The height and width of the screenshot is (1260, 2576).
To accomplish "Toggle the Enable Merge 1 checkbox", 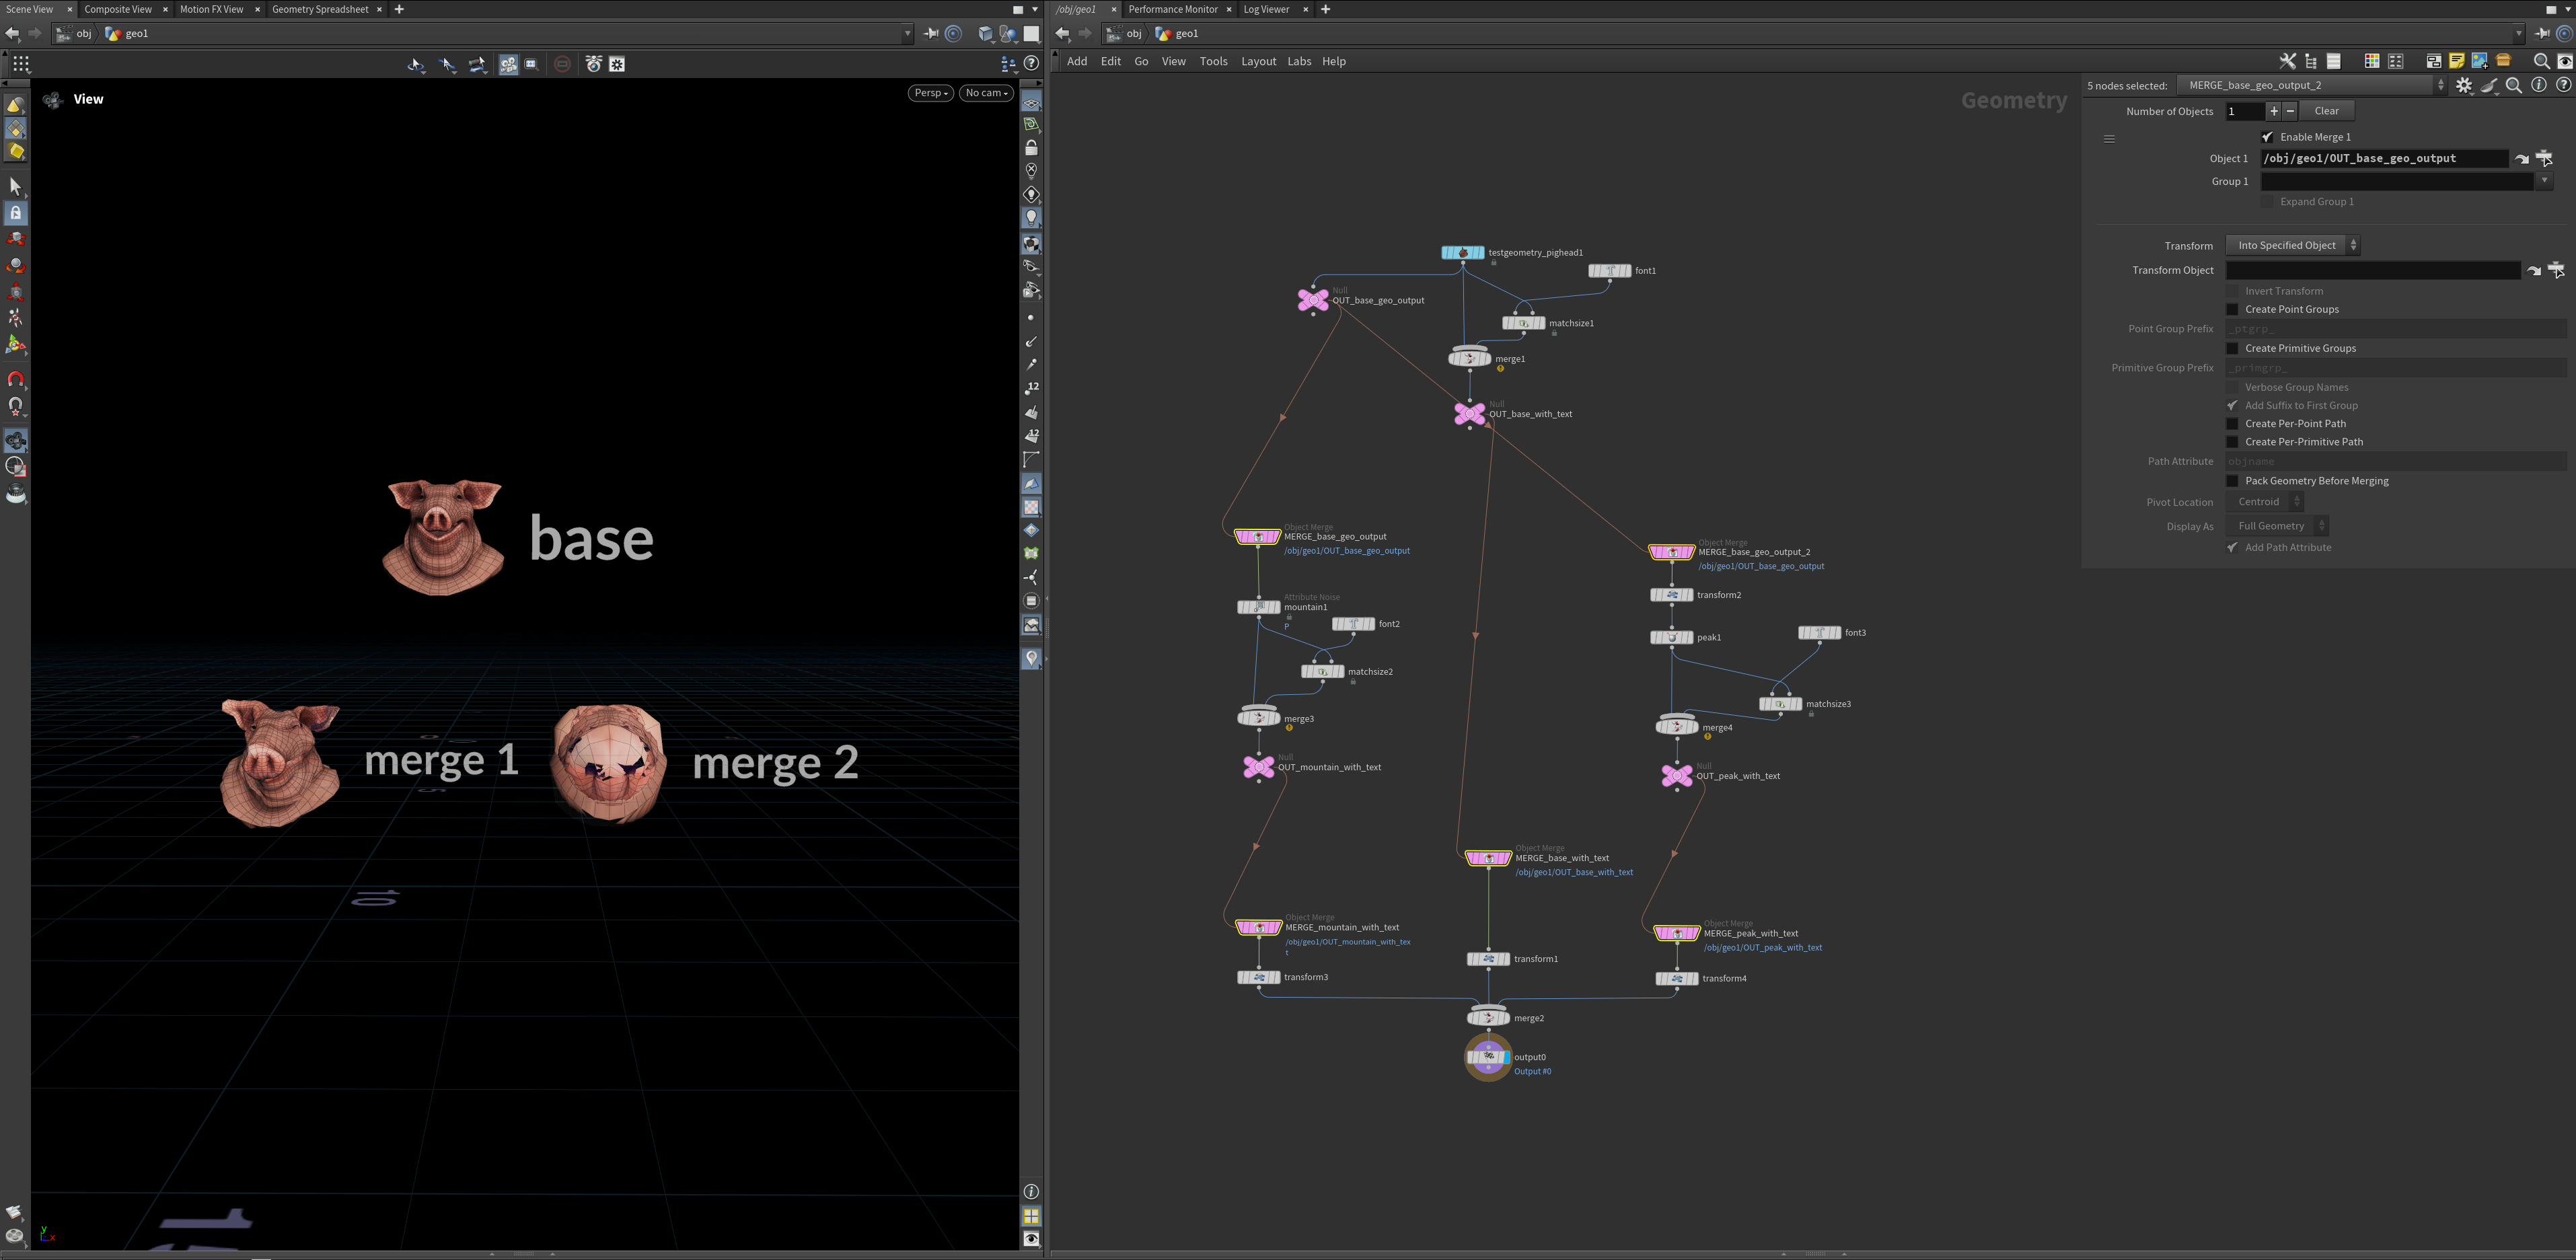I will [2267, 137].
